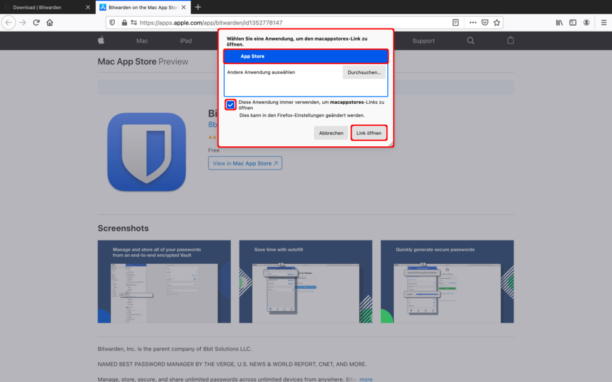Click the Bitwarden shield app icon

click(147, 152)
